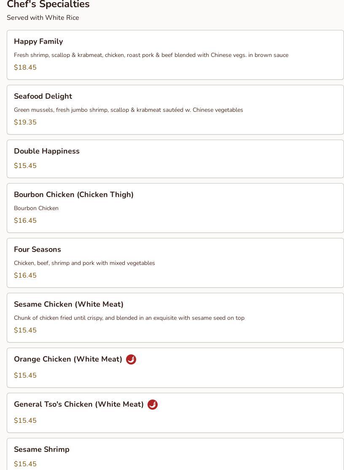Click the Seafood Delight description text

click(x=128, y=110)
